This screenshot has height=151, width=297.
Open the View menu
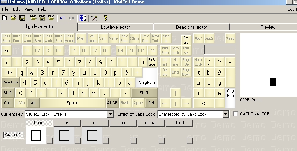[29, 9]
